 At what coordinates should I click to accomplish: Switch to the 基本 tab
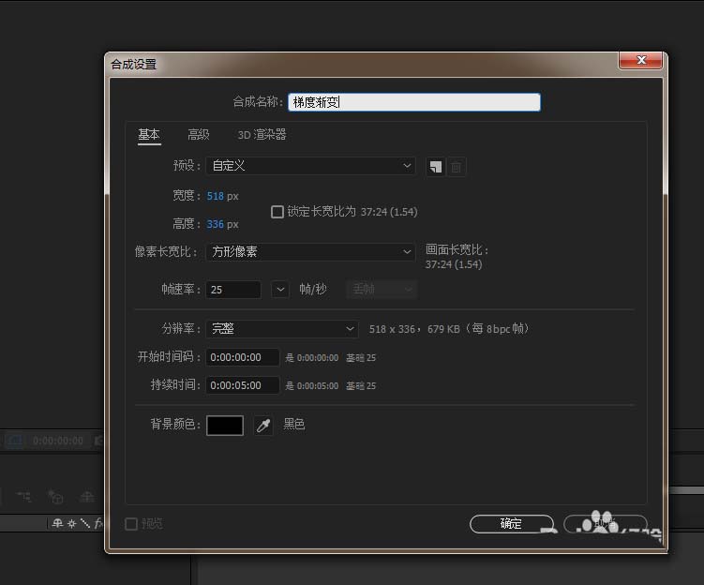[149, 135]
